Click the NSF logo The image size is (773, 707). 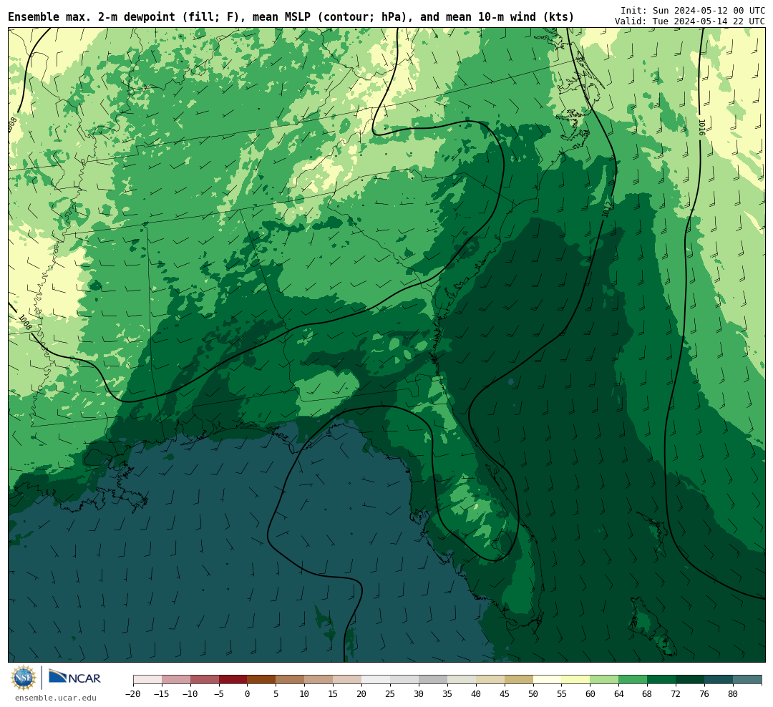24,678
